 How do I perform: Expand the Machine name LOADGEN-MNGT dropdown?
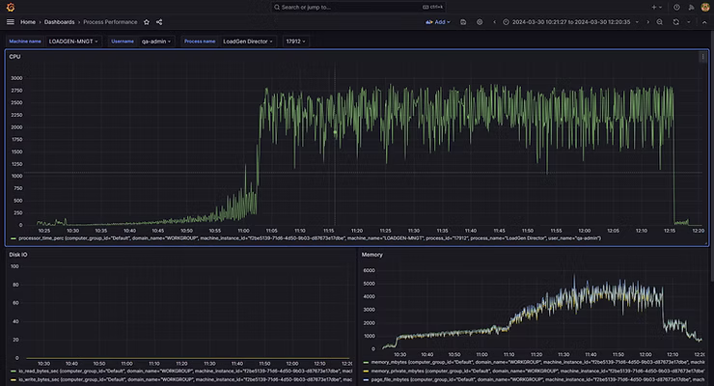click(73, 41)
